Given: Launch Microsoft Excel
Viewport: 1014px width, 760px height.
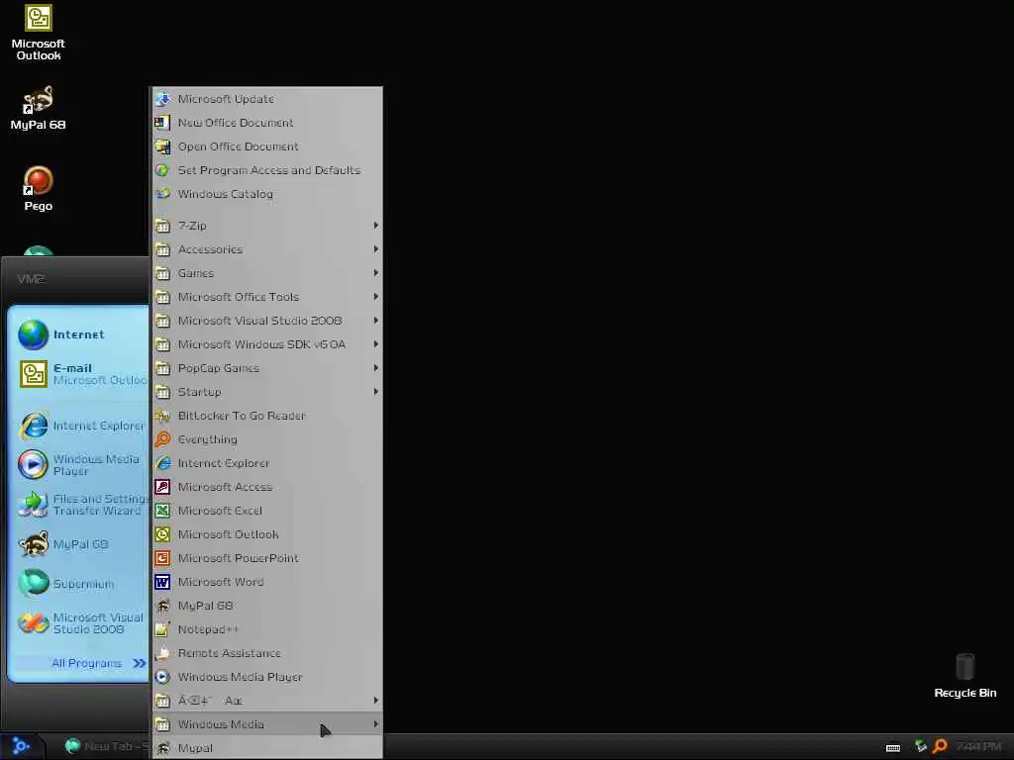Looking at the screenshot, I should tap(267, 511).
